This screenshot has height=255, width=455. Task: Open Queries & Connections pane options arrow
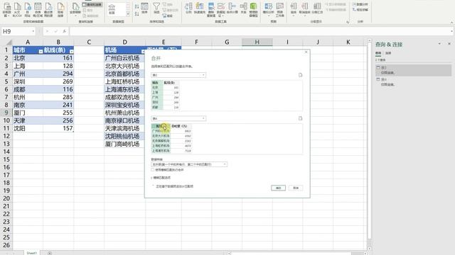click(439, 44)
